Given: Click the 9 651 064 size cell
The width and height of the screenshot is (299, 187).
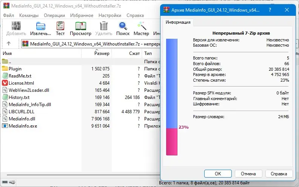Looking at the screenshot, I should 100,126.
